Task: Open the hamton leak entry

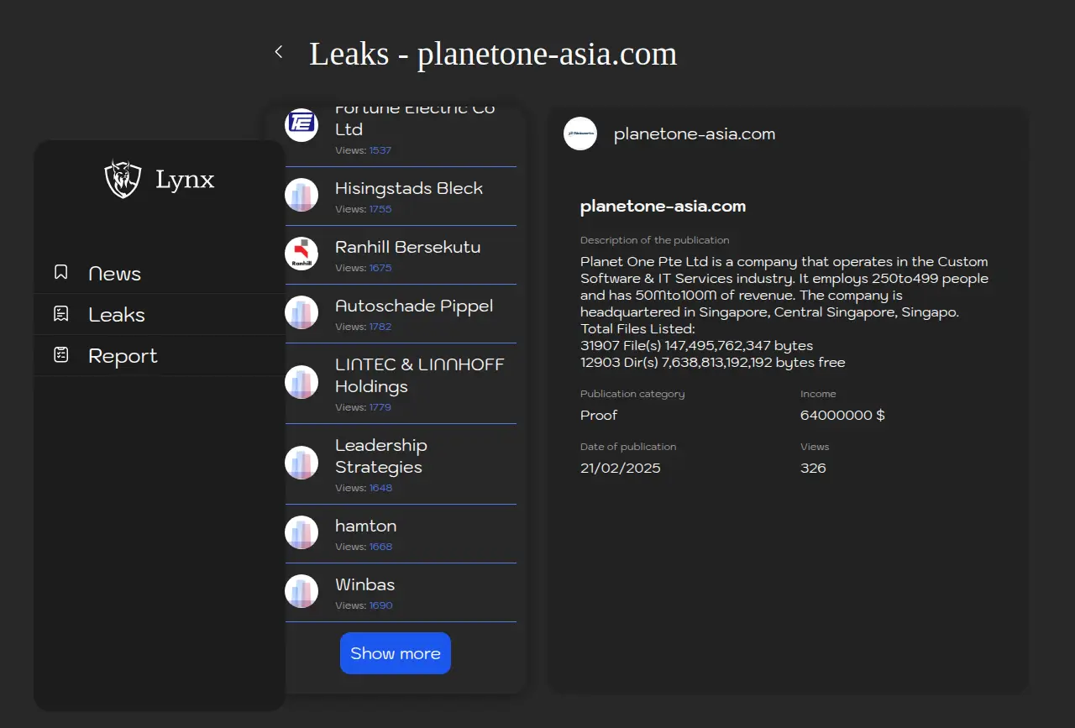Action: (x=365, y=526)
